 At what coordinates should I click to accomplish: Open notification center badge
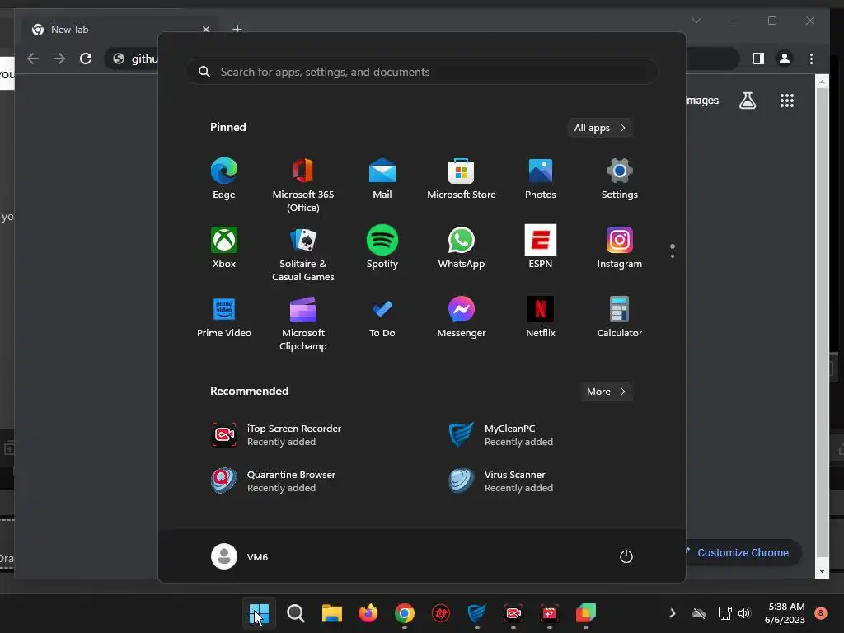(821, 612)
